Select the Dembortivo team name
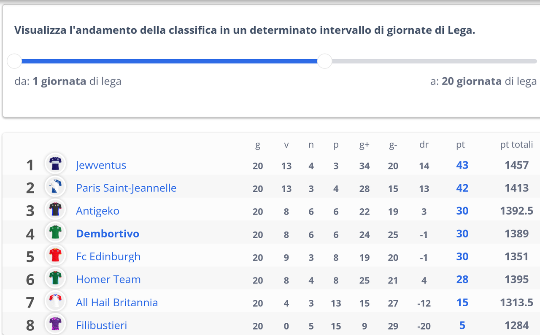Image resolution: width=540 pixels, height=335 pixels. click(108, 234)
